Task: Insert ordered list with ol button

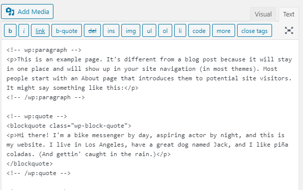Action: coord(165,30)
